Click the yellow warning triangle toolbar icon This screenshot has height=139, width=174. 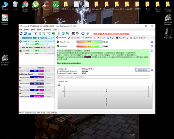click(25, 33)
